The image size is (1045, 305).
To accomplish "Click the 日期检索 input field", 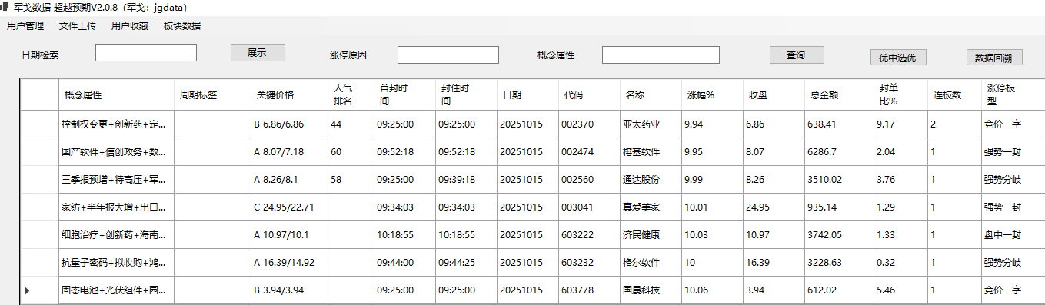I will click(x=146, y=53).
